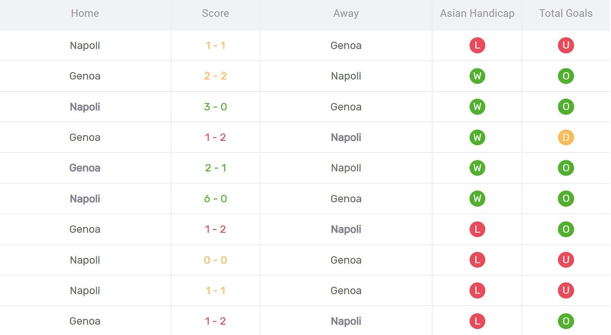Click Asian Handicap W badge in 6 - 0 row

coord(477,199)
